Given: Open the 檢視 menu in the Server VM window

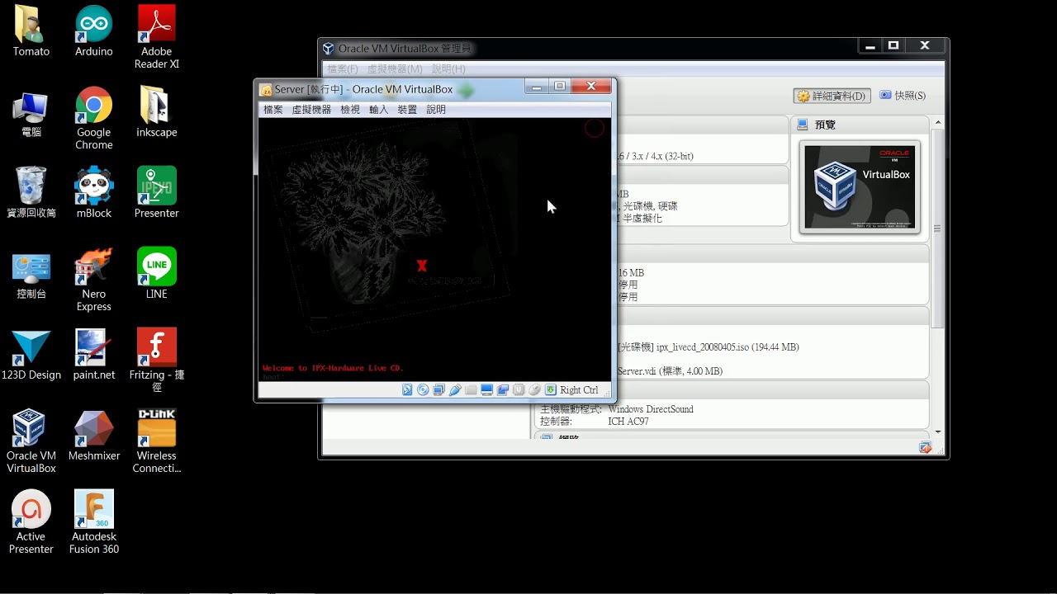Looking at the screenshot, I should [350, 109].
